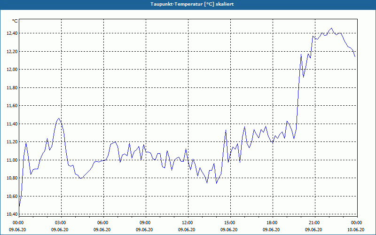376x235 pixels.
Task: Select the y-axis value '10,80'
Action: tap(12, 178)
